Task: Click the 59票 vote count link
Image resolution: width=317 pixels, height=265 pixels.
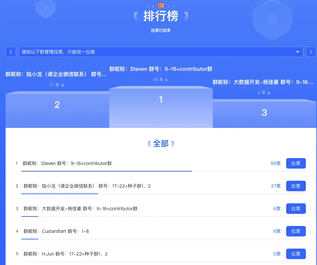Action: (275, 163)
